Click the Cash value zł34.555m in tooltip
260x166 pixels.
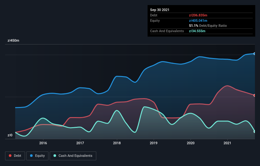pyautogui.click(x=197, y=31)
